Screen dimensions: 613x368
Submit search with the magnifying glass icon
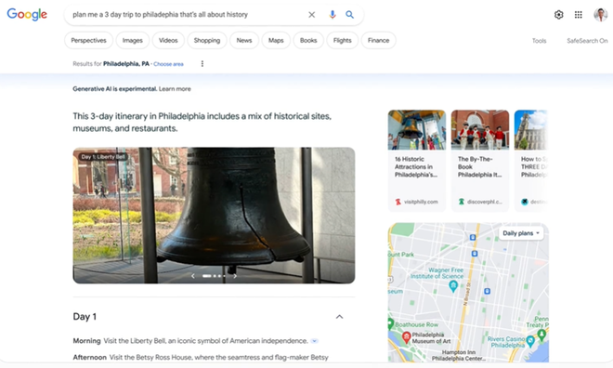(349, 15)
